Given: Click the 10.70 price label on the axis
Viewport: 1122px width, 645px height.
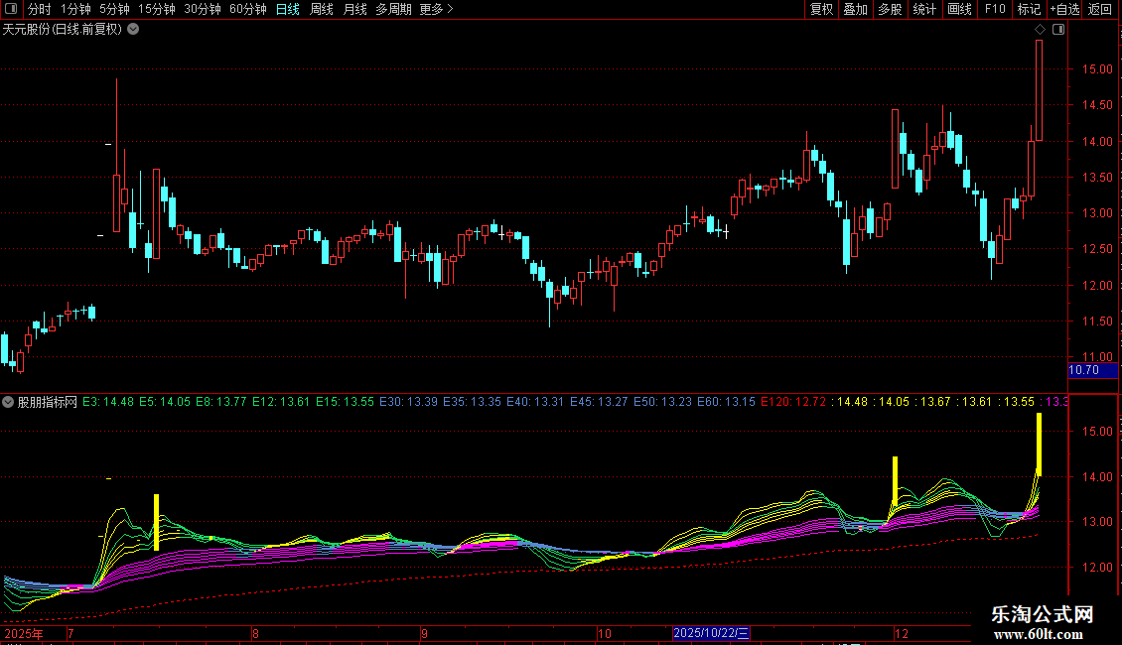Looking at the screenshot, I should (1083, 370).
